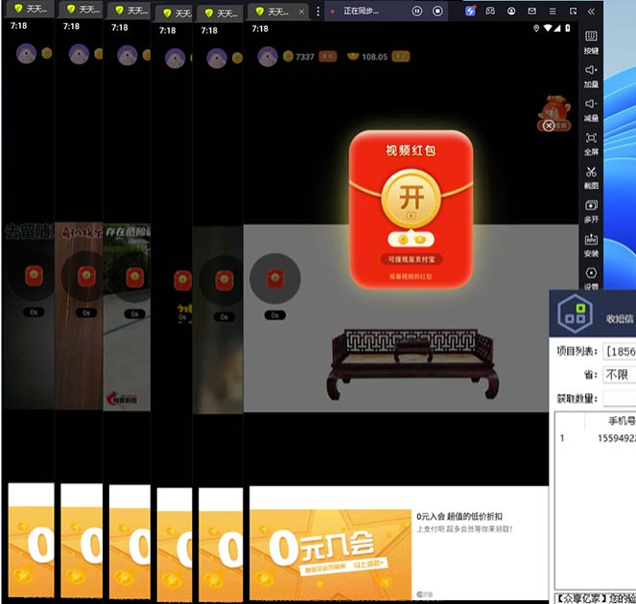Open the floating lucky bag icon
Screen dimensions: 636x604
coord(554,108)
